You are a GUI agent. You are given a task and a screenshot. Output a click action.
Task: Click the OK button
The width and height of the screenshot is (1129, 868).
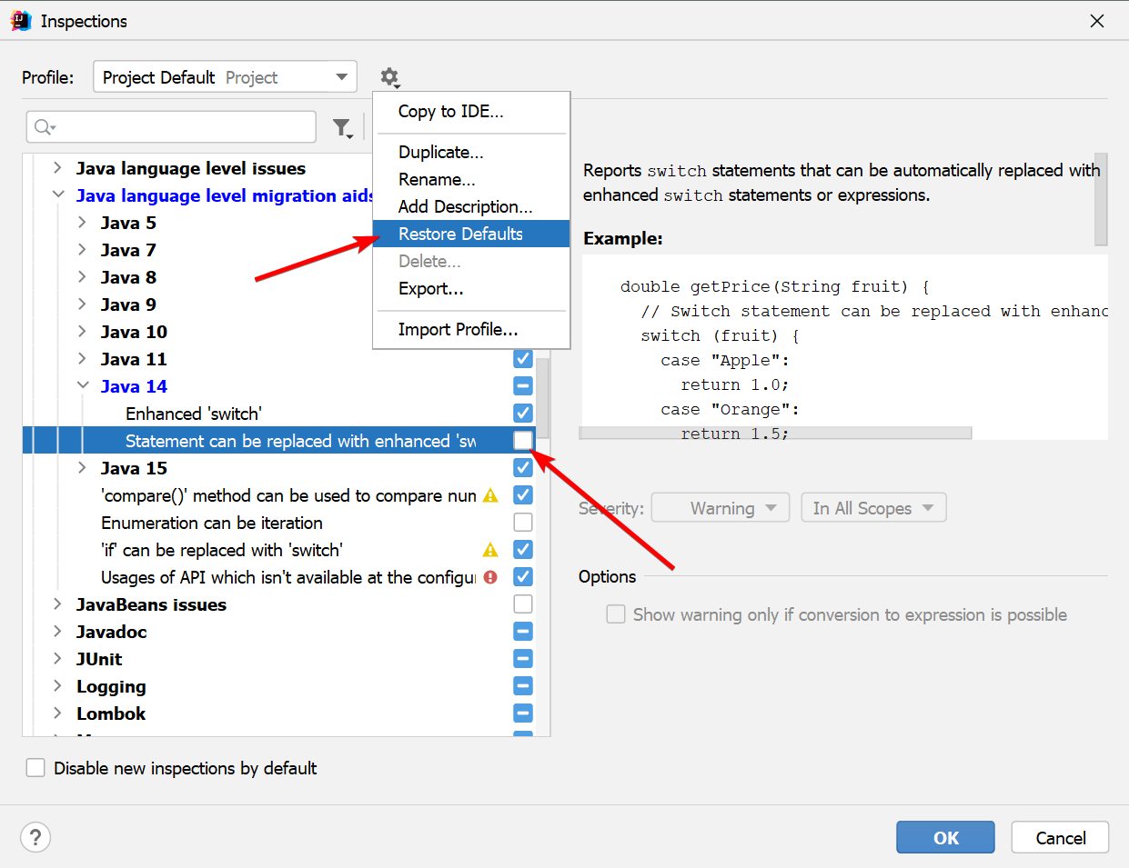[x=945, y=837]
